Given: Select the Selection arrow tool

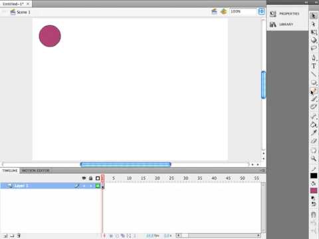Looking at the screenshot, I should coord(314,15).
